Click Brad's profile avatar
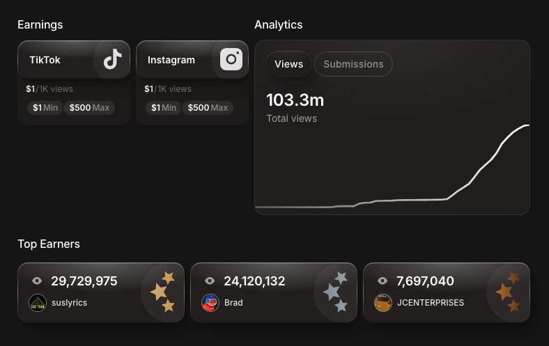Image resolution: width=549 pixels, height=346 pixels. (x=210, y=303)
